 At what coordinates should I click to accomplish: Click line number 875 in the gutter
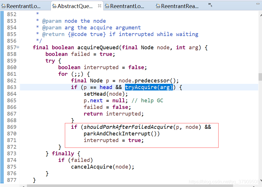coord(12,167)
